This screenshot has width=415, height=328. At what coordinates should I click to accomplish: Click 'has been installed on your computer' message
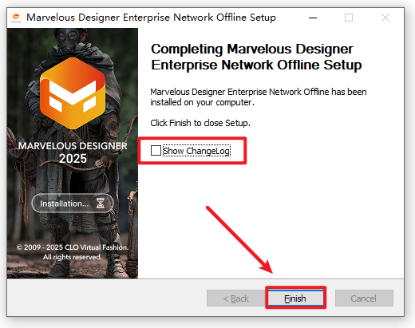click(x=259, y=97)
